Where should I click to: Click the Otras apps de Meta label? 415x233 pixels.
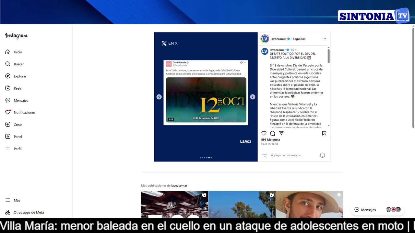(29, 213)
